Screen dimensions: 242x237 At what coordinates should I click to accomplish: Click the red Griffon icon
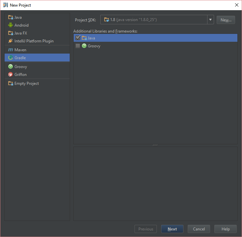pyautogui.click(x=11, y=74)
